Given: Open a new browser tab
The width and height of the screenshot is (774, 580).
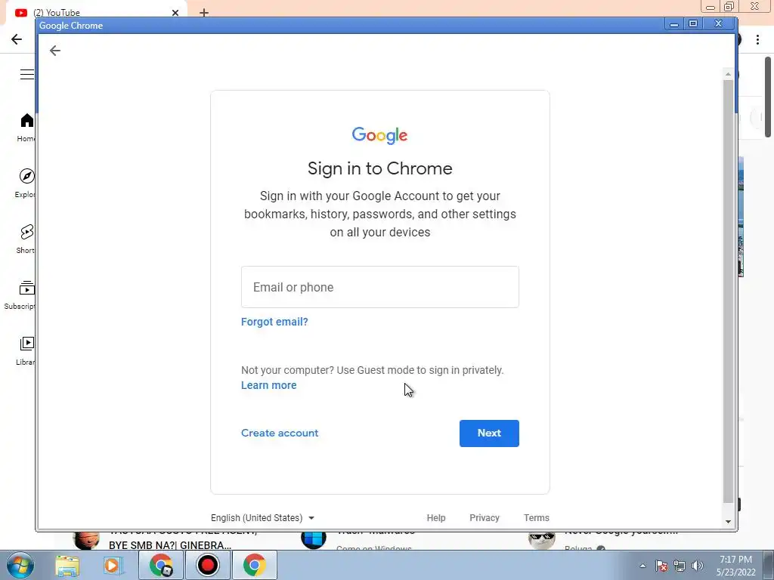Looking at the screenshot, I should coord(204,13).
